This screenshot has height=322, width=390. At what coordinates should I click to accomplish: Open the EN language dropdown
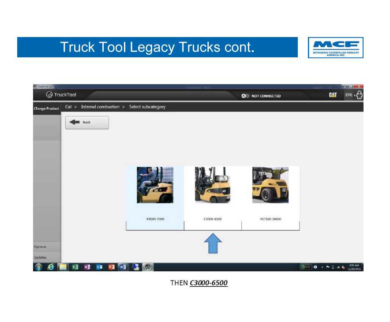point(350,95)
